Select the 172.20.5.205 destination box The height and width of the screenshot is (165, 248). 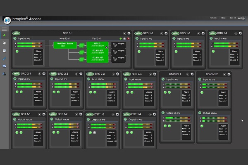point(98,52)
